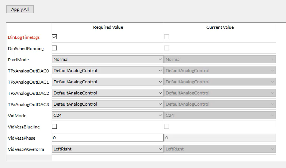Click the current value PixelMode dropdown
Viewport: 286px width, 168px height.
[220, 59]
